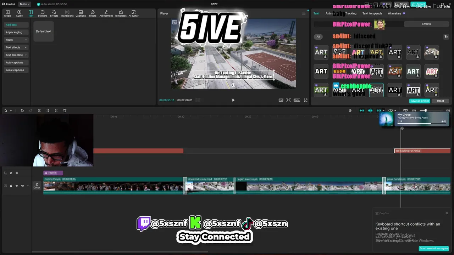Expand the Text template section
454x255 pixels.
click(x=16, y=55)
